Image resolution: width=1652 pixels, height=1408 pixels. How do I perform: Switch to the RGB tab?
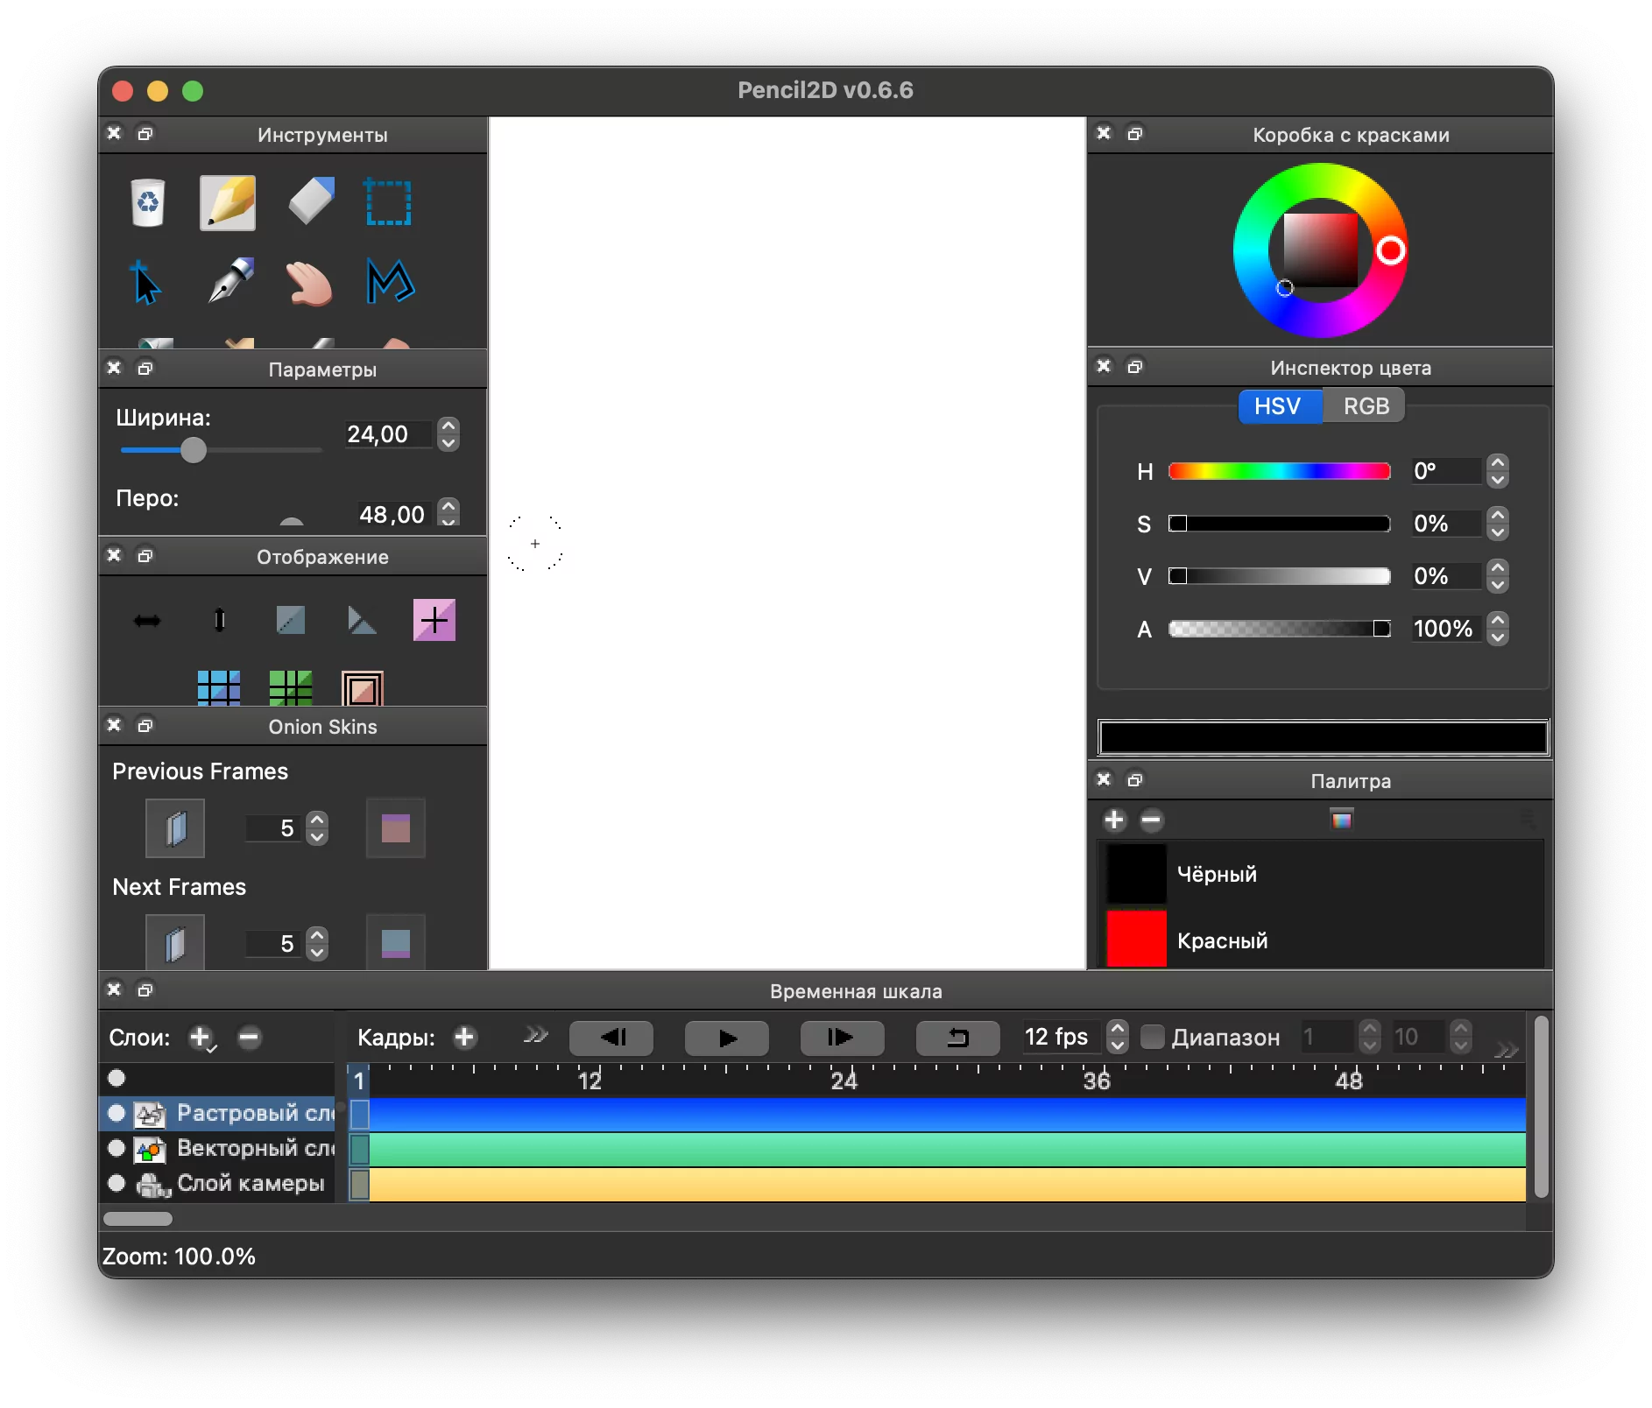(x=1365, y=406)
